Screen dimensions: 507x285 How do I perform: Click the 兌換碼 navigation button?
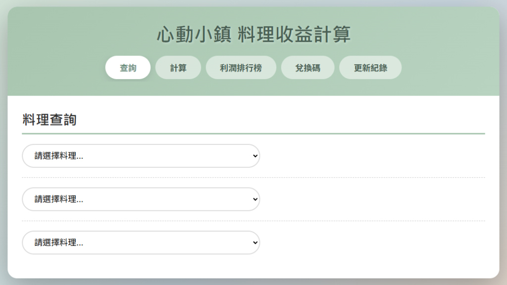(307, 67)
